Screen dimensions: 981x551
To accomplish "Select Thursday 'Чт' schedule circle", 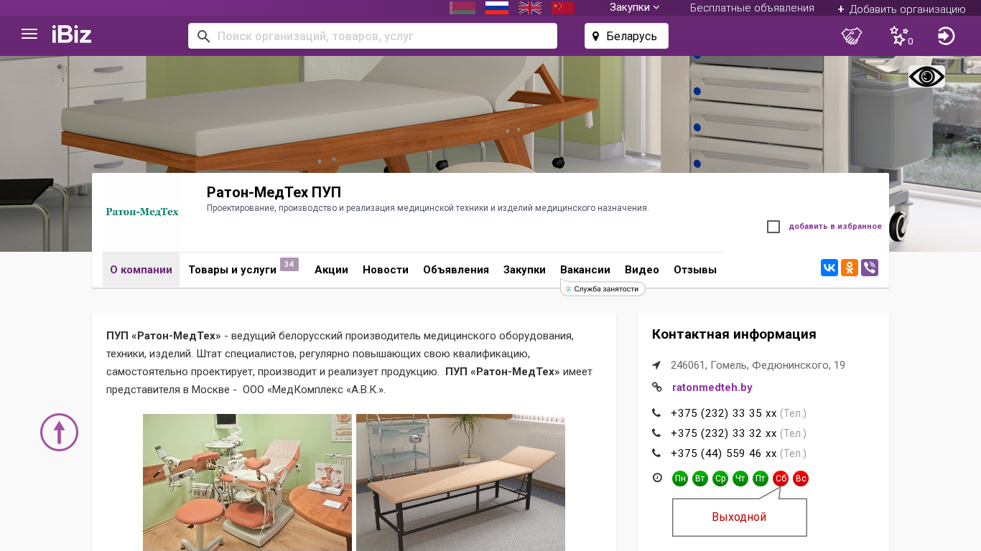I will pos(740,479).
